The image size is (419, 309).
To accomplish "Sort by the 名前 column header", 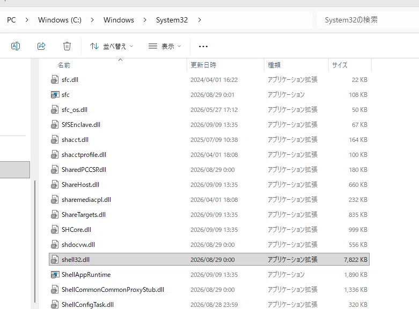I will click(x=64, y=65).
